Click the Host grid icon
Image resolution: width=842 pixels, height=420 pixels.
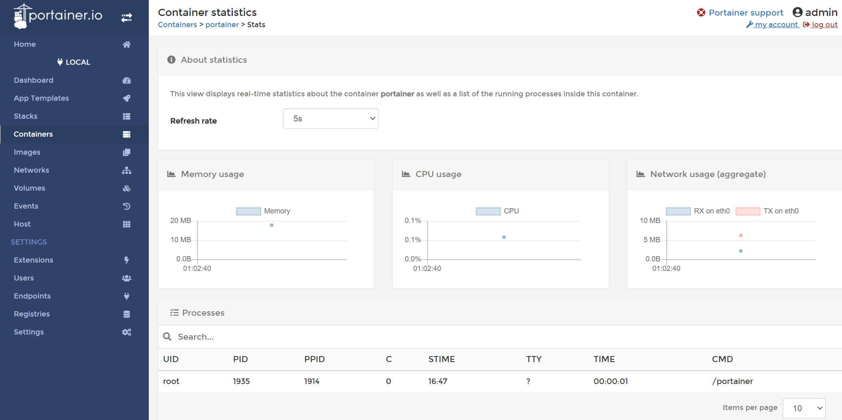126,224
